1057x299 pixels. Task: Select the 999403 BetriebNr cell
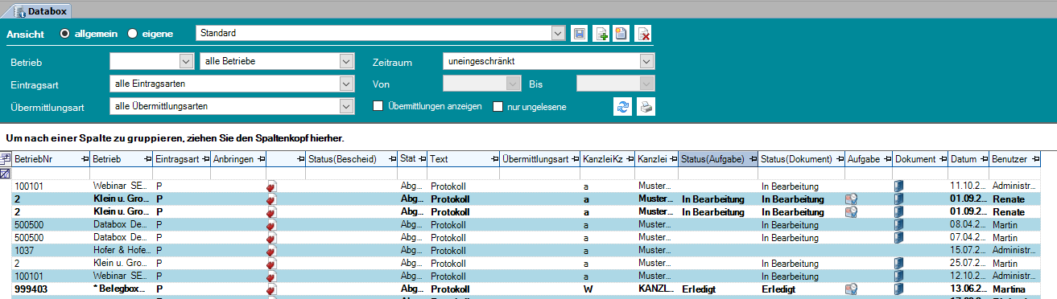click(x=51, y=289)
